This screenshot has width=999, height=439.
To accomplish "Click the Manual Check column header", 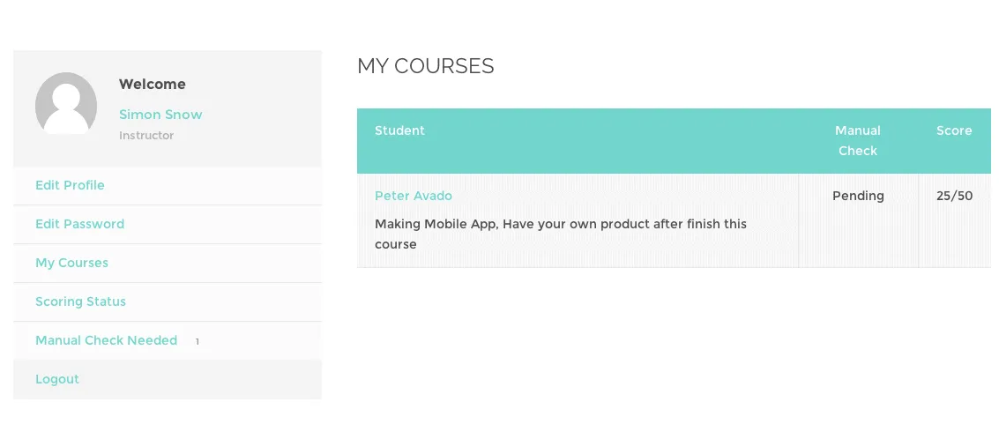I will (857, 140).
